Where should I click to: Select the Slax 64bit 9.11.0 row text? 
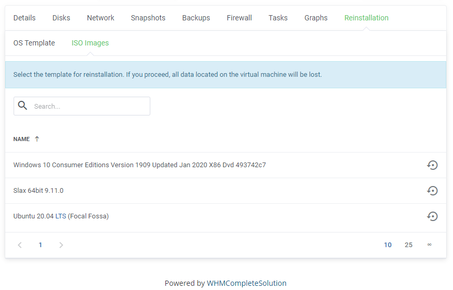coord(39,191)
